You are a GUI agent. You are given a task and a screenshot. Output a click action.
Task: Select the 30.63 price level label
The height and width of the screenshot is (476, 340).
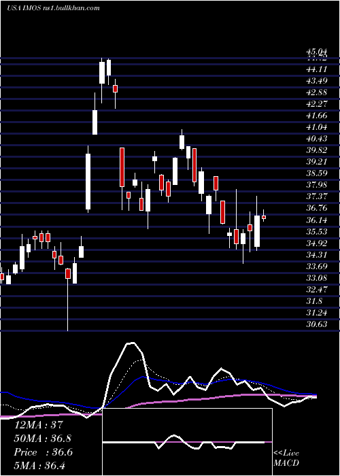pos(316,324)
